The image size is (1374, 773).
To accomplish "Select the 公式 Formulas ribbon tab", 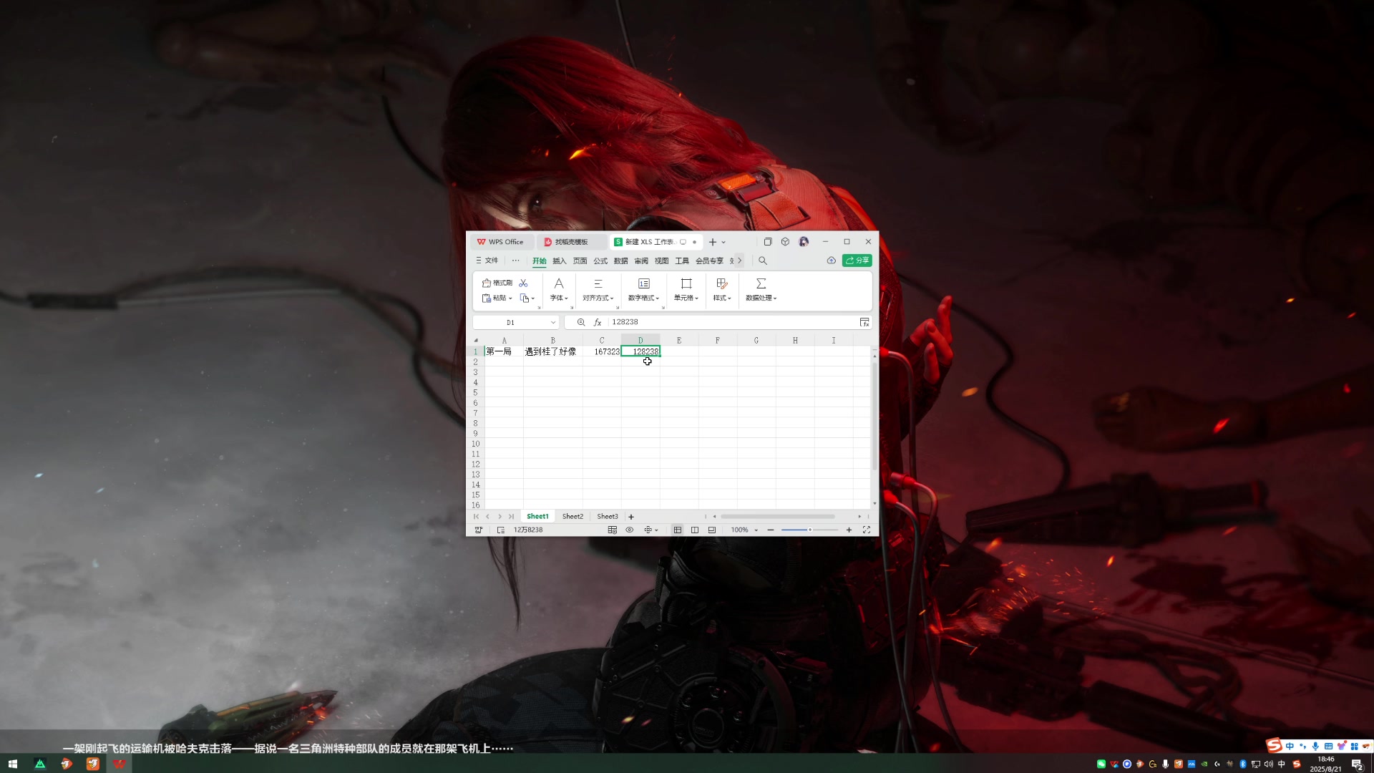I will pos(600,261).
